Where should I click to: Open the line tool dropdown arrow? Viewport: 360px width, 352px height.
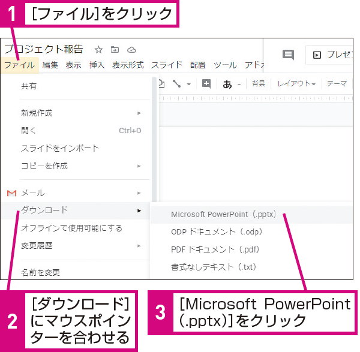(189, 84)
